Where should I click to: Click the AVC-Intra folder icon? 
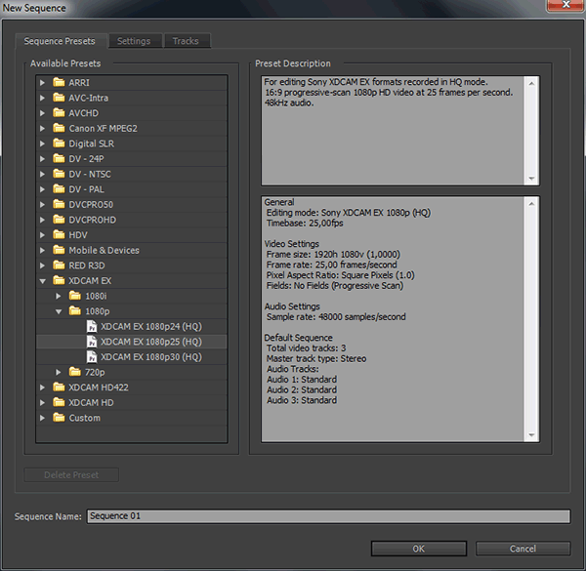point(59,98)
